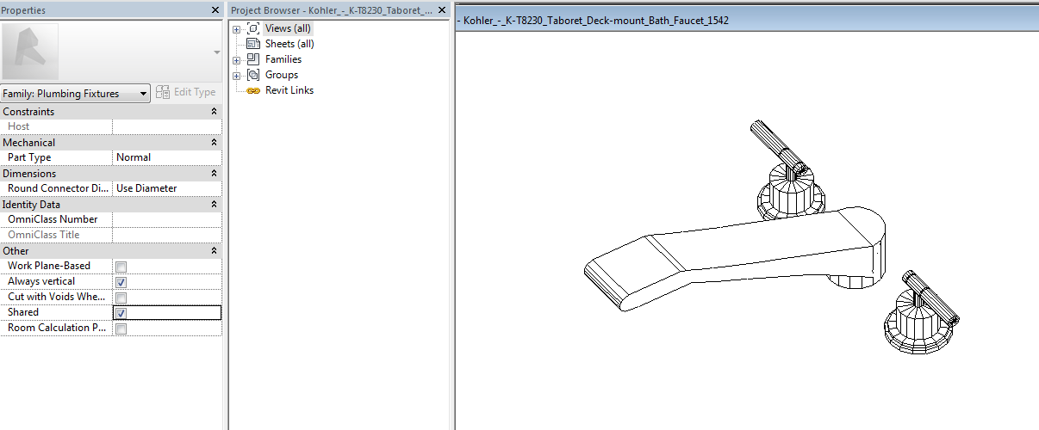Select the Views (all) tree item
The width and height of the screenshot is (1039, 430).
288,28
